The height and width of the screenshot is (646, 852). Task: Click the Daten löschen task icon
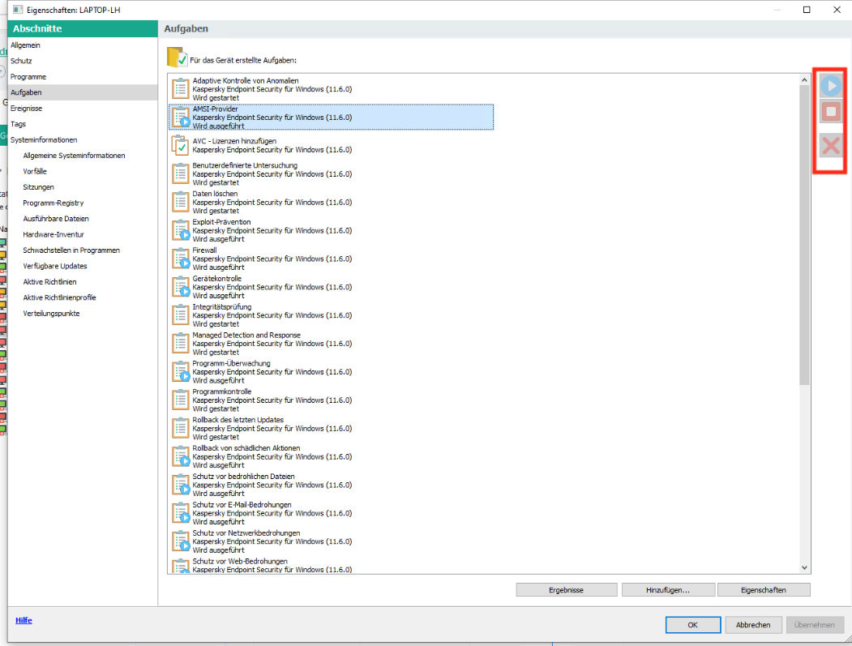tap(181, 202)
